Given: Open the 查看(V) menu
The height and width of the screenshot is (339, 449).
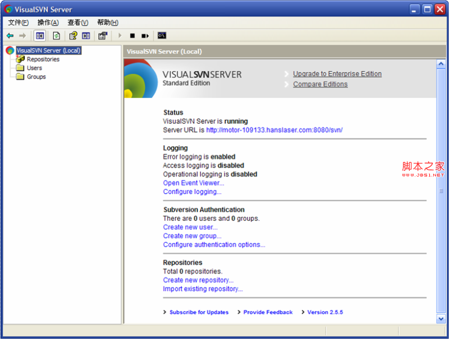Looking at the screenshot, I should tap(78, 22).
